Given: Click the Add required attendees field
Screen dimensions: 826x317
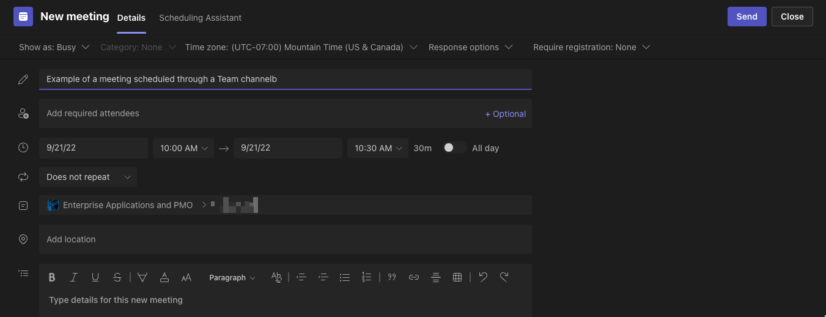Looking at the screenshot, I should pyautogui.click(x=286, y=113).
